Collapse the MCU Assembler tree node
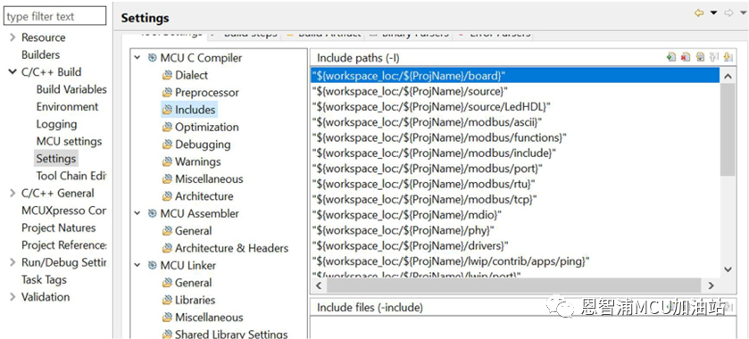This screenshot has height=339, width=749. click(137, 213)
